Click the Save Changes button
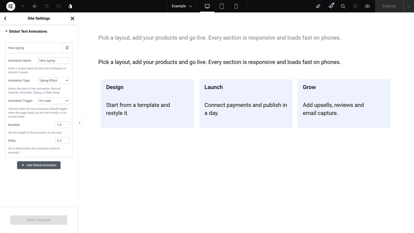The height and width of the screenshot is (233, 414). pos(39,220)
